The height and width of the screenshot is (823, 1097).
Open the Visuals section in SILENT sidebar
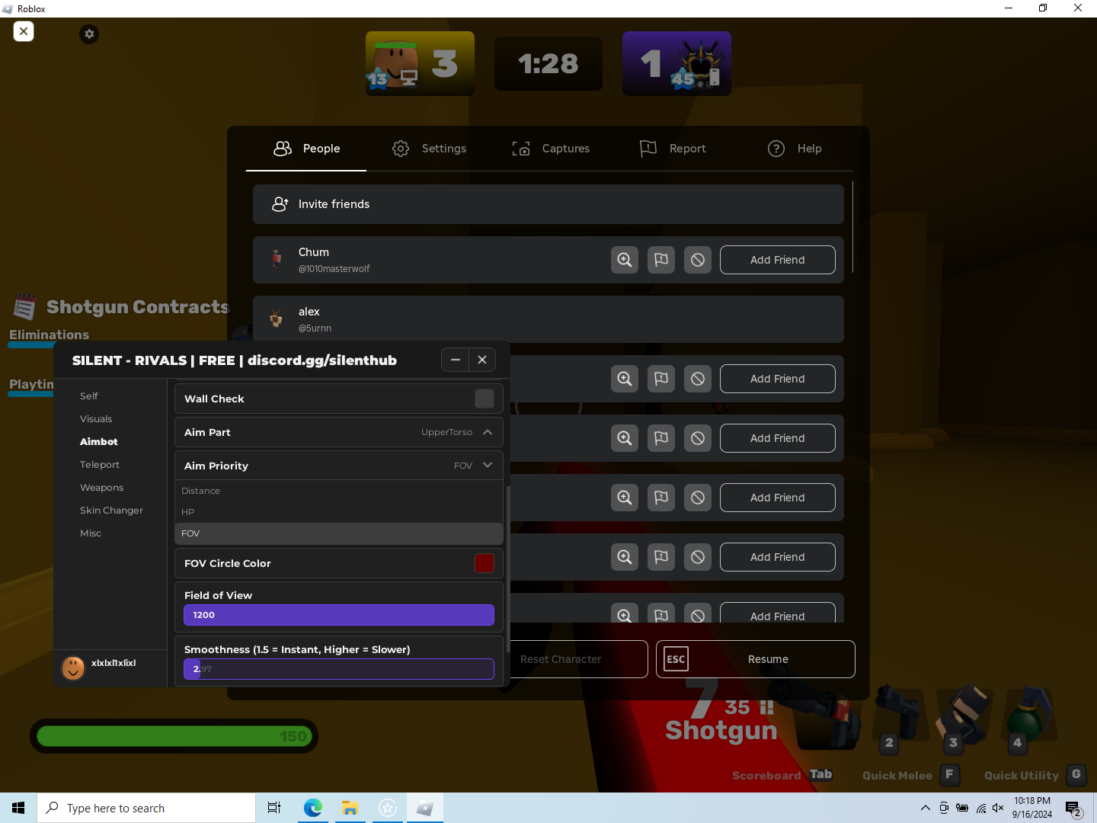pyautogui.click(x=96, y=419)
